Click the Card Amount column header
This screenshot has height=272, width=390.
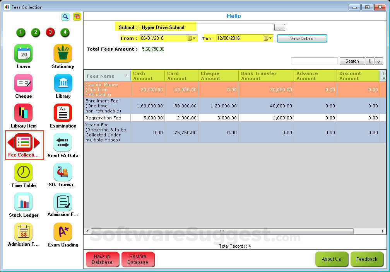coord(181,76)
